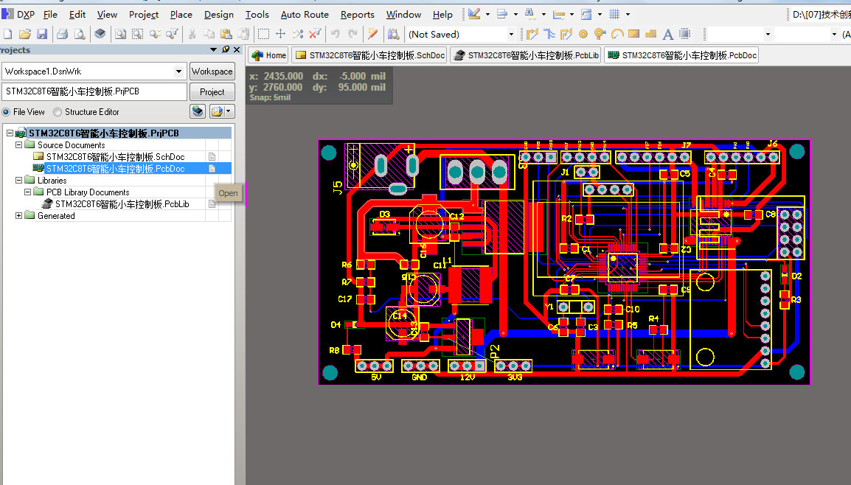Screen dimensions: 851x485
Task: Pin the Projects panel
Action: pyautogui.click(x=226, y=49)
